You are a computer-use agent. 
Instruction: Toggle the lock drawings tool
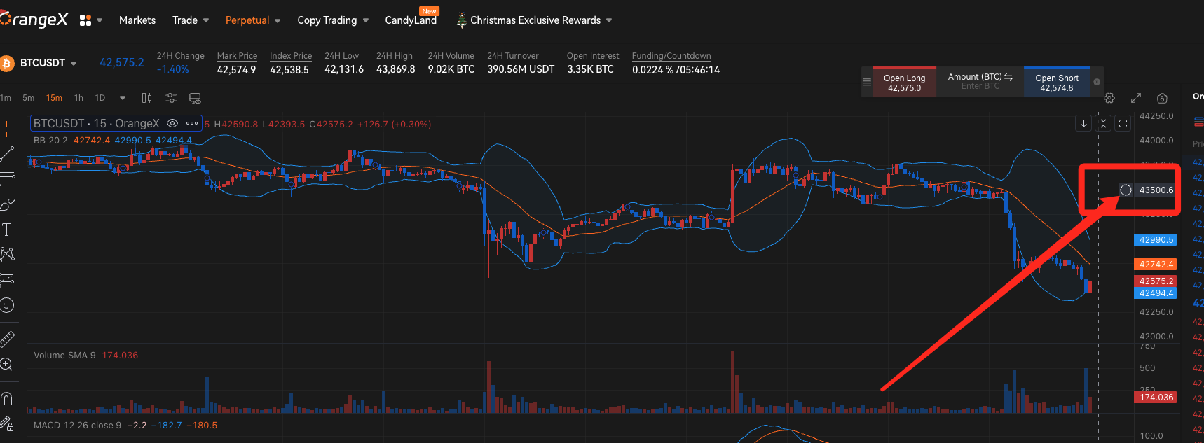tap(7, 423)
